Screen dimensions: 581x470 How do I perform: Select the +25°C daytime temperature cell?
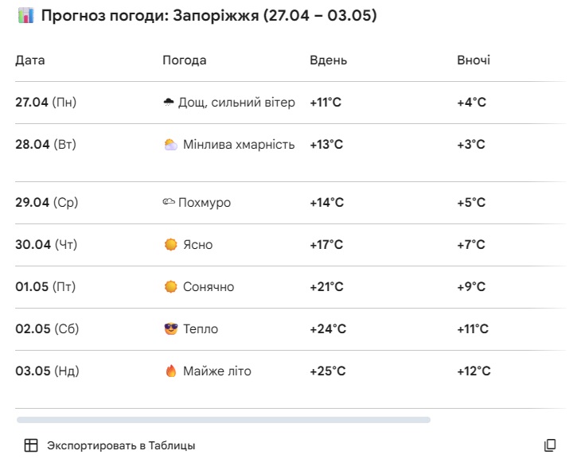pyautogui.click(x=327, y=371)
